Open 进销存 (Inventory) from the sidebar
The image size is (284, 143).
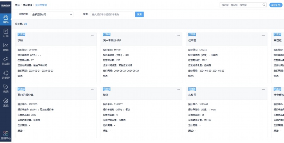point(6,75)
